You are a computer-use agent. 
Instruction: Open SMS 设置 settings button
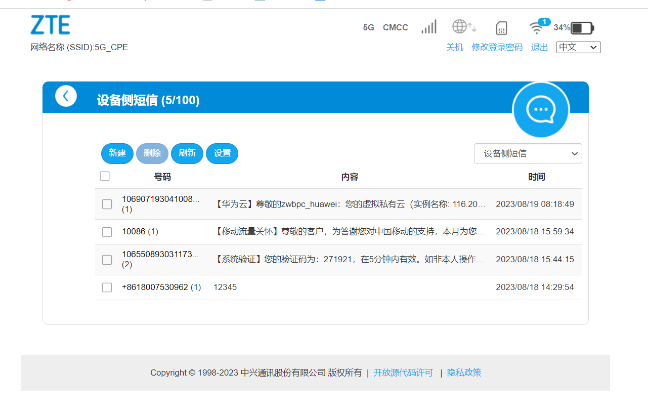coord(222,153)
